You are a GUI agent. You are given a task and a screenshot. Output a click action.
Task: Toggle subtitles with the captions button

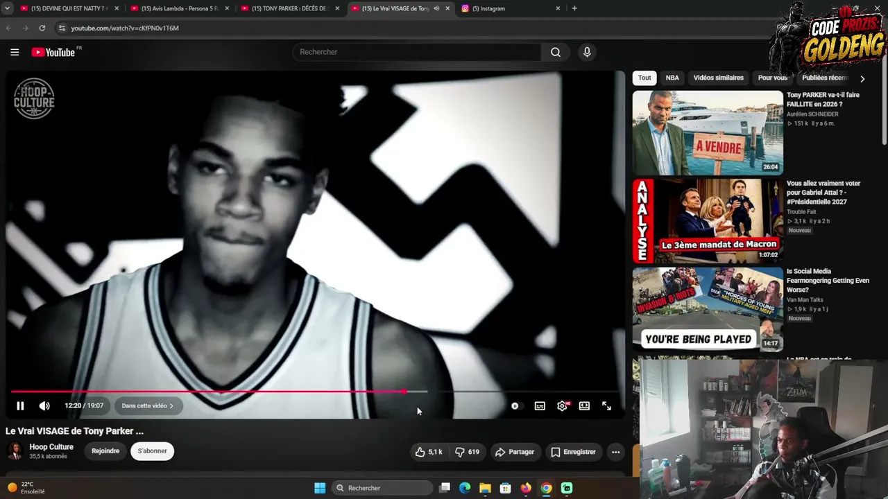pos(540,406)
